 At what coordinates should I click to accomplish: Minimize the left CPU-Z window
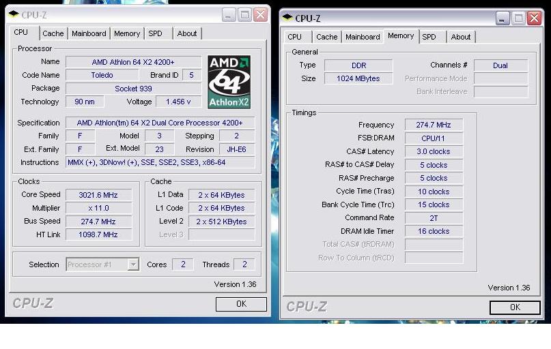tap(229, 15)
